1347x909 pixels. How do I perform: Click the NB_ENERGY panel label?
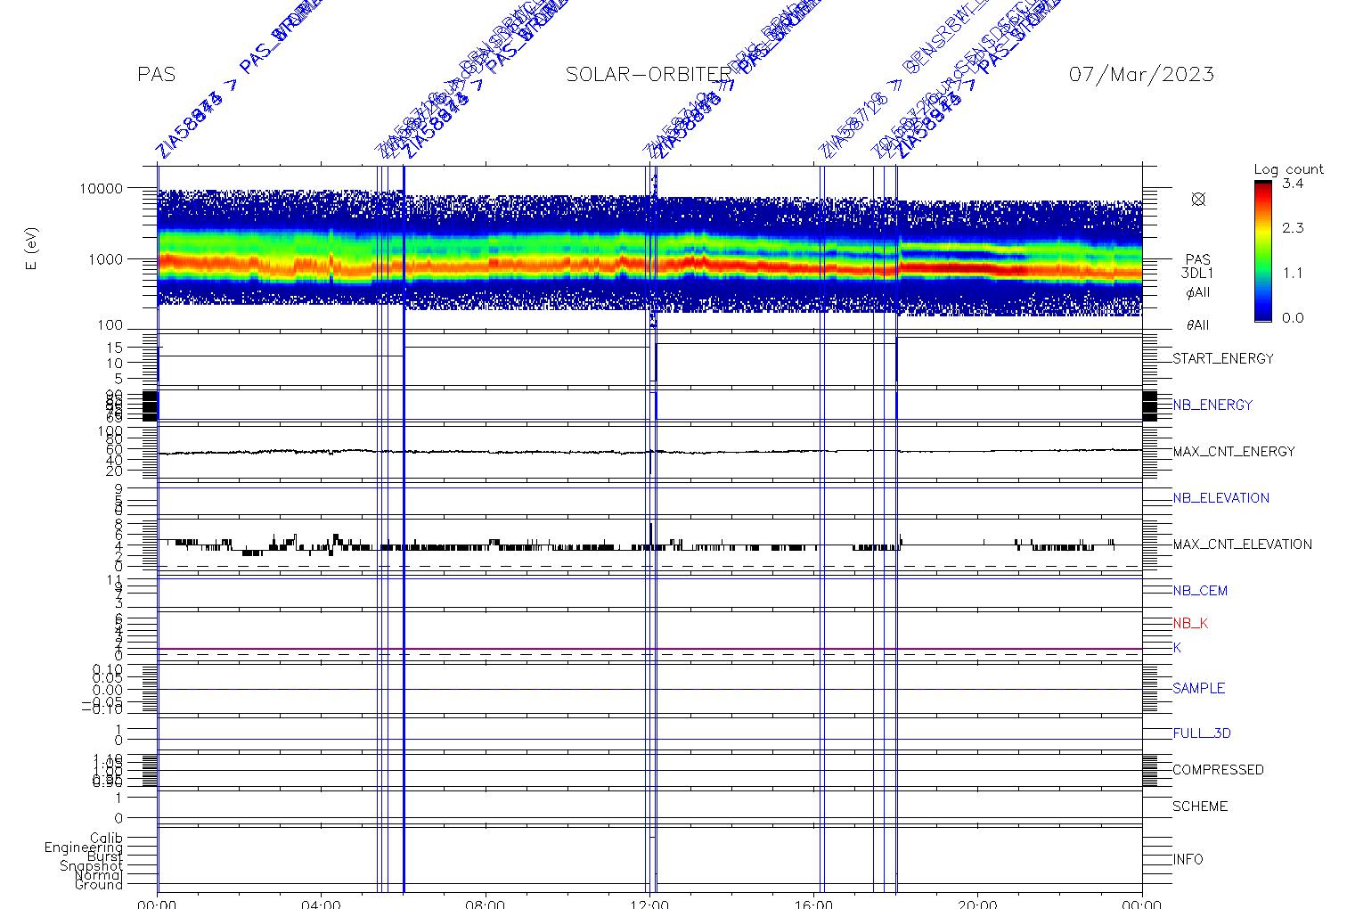point(1212,405)
